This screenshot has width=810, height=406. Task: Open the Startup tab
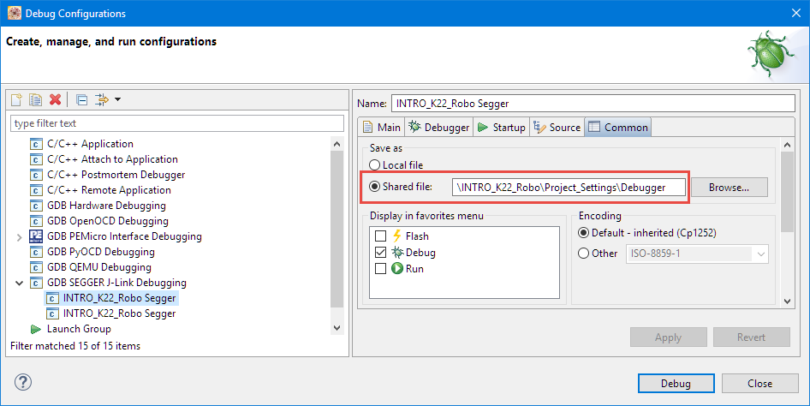tap(501, 128)
